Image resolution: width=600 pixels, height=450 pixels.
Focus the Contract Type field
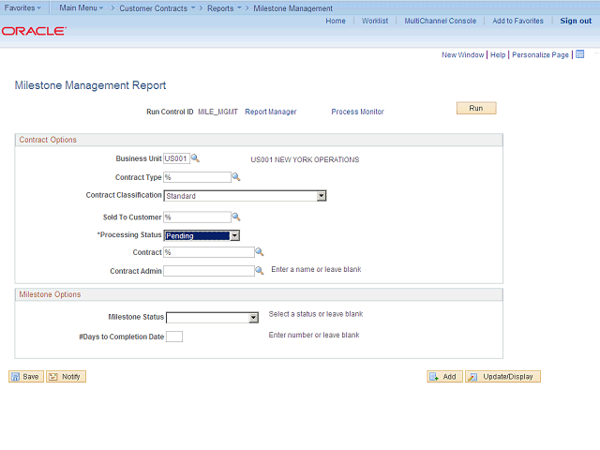point(197,177)
